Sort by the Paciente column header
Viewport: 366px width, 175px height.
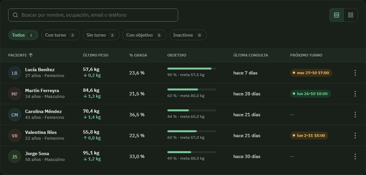20,55
